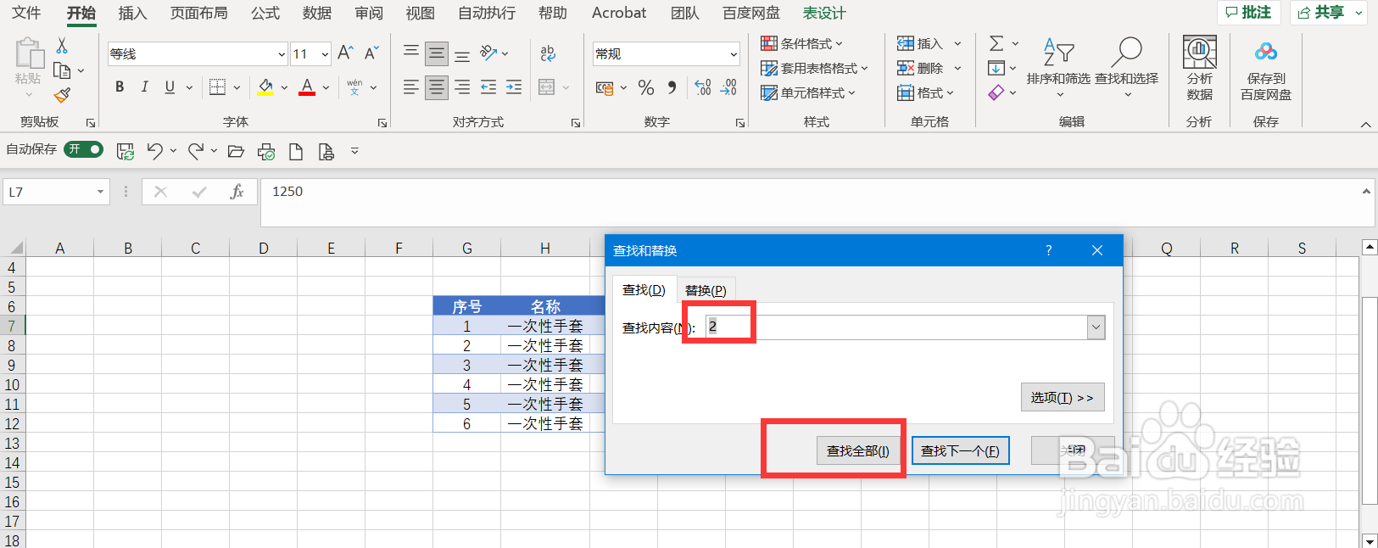Collapse the ribbon with the chevron
This screenshot has width=1378, height=548.
(x=1365, y=125)
